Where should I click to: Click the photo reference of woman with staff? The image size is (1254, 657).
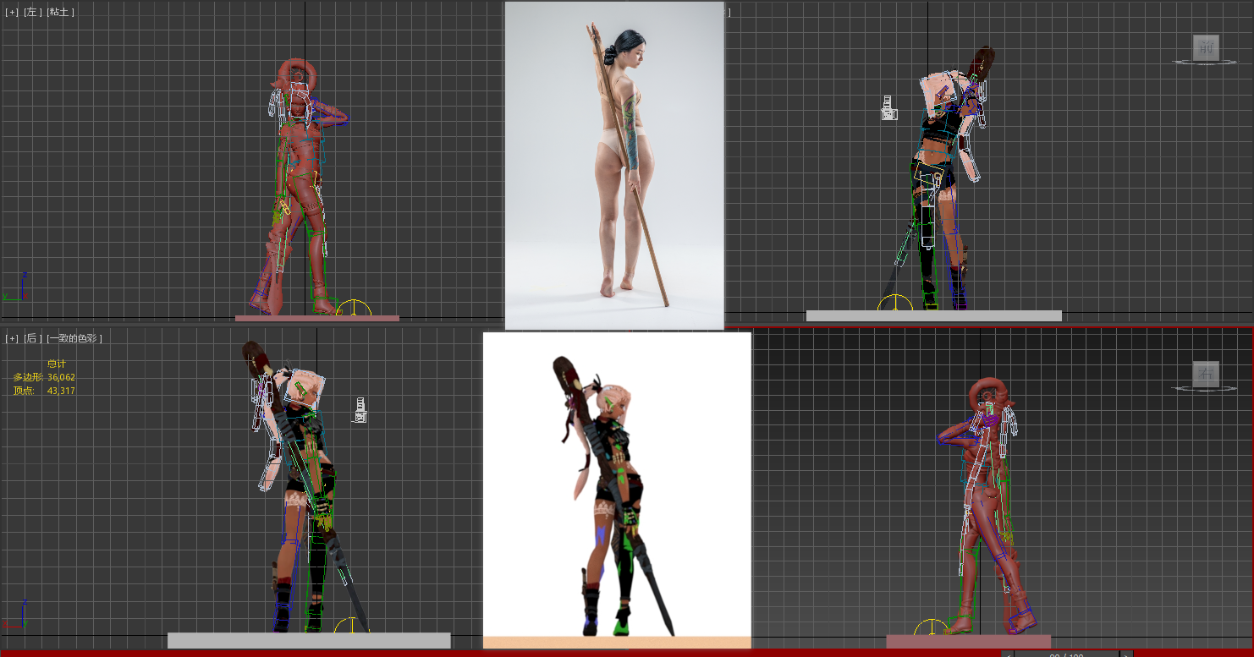tap(614, 165)
